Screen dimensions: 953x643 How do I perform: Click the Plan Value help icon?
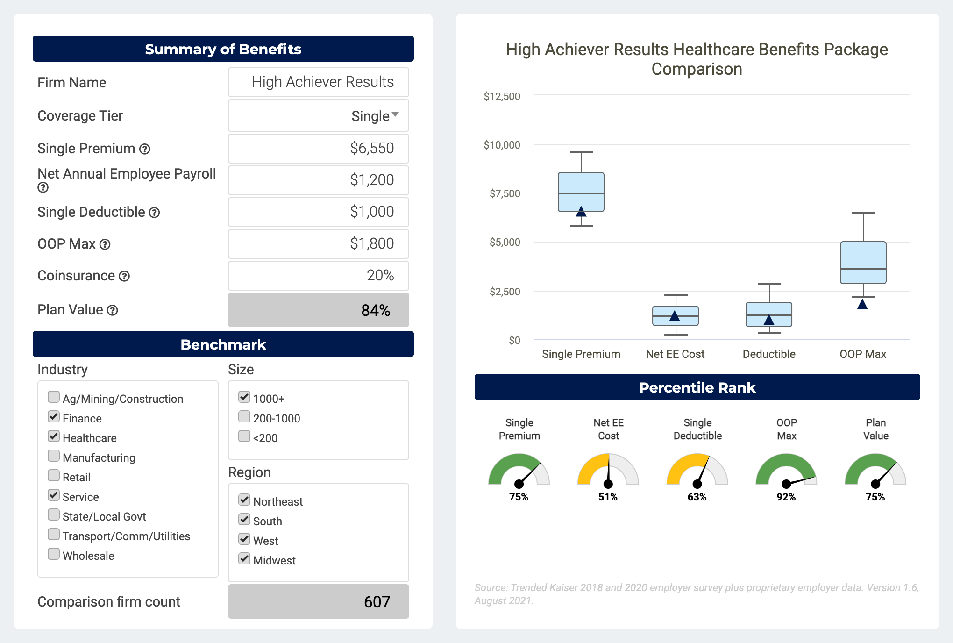point(113,310)
